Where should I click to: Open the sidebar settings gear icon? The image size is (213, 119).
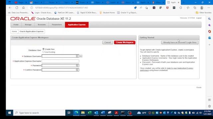tap(209, 106)
